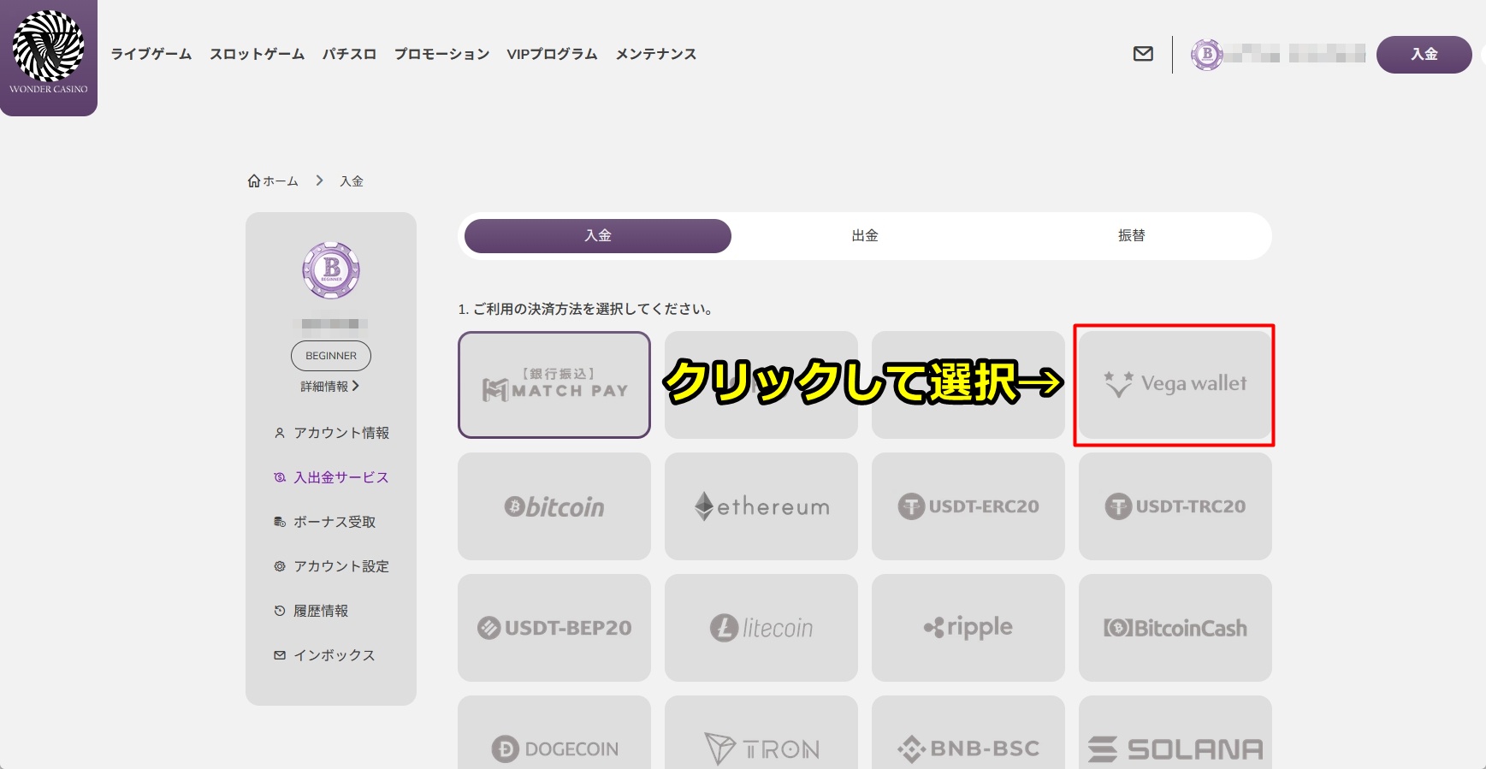
Task: Expand 詳細情報 details chevron link
Action: pyautogui.click(x=329, y=387)
